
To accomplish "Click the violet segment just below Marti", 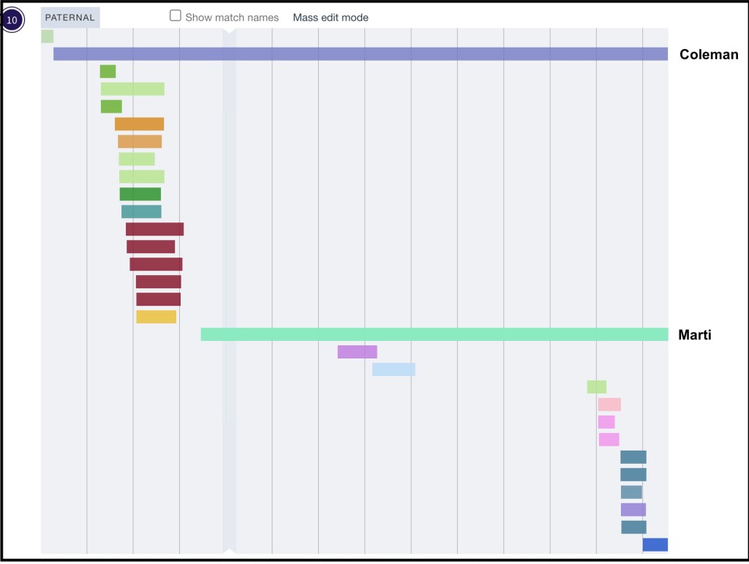I will (357, 352).
